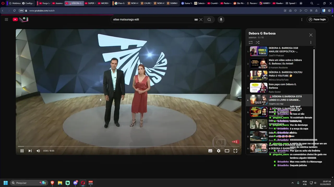Play 'DÉBORA G. BARBOSA VOLTOU PARA O YOUTUBE'
The width and height of the screenshot is (334, 187).
pos(285,74)
